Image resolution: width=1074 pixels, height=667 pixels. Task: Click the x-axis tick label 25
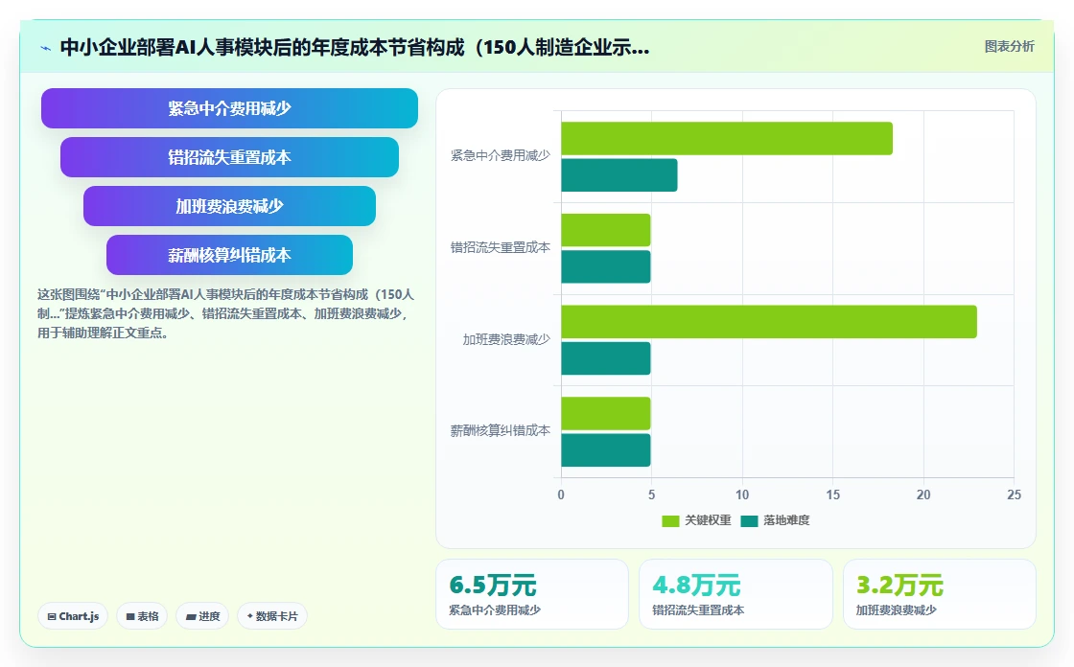click(x=1014, y=495)
